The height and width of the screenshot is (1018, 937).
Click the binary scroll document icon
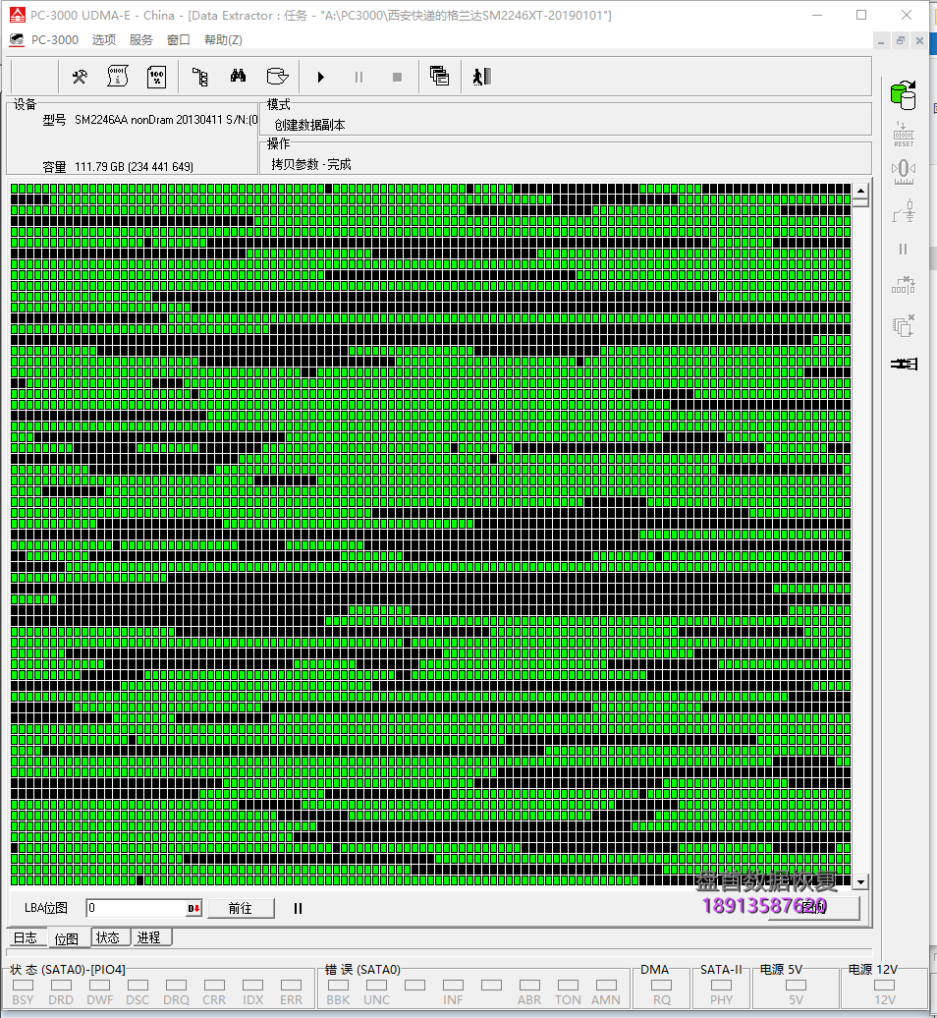118,77
